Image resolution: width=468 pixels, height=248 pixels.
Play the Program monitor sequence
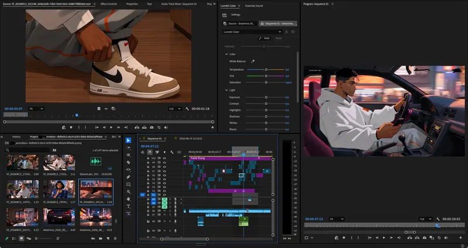[384, 238]
